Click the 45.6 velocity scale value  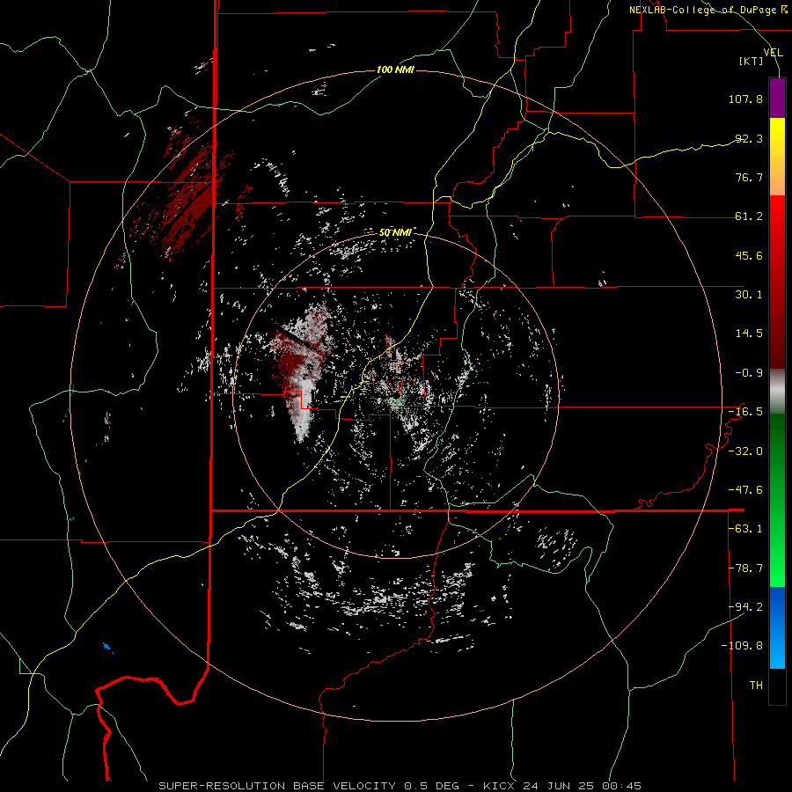click(749, 255)
